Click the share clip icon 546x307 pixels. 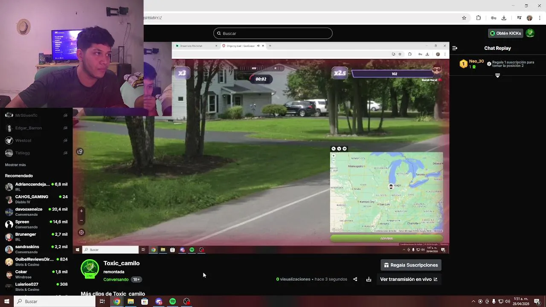355,279
